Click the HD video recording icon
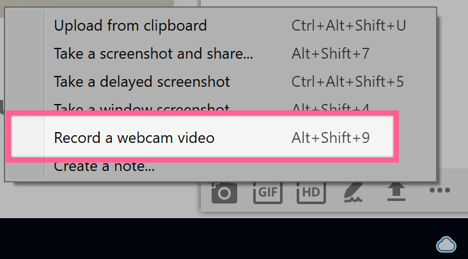Viewport: 468px width, 259px height. (x=311, y=191)
